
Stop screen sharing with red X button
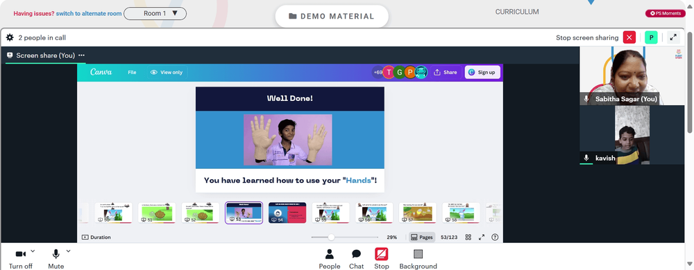coord(629,37)
